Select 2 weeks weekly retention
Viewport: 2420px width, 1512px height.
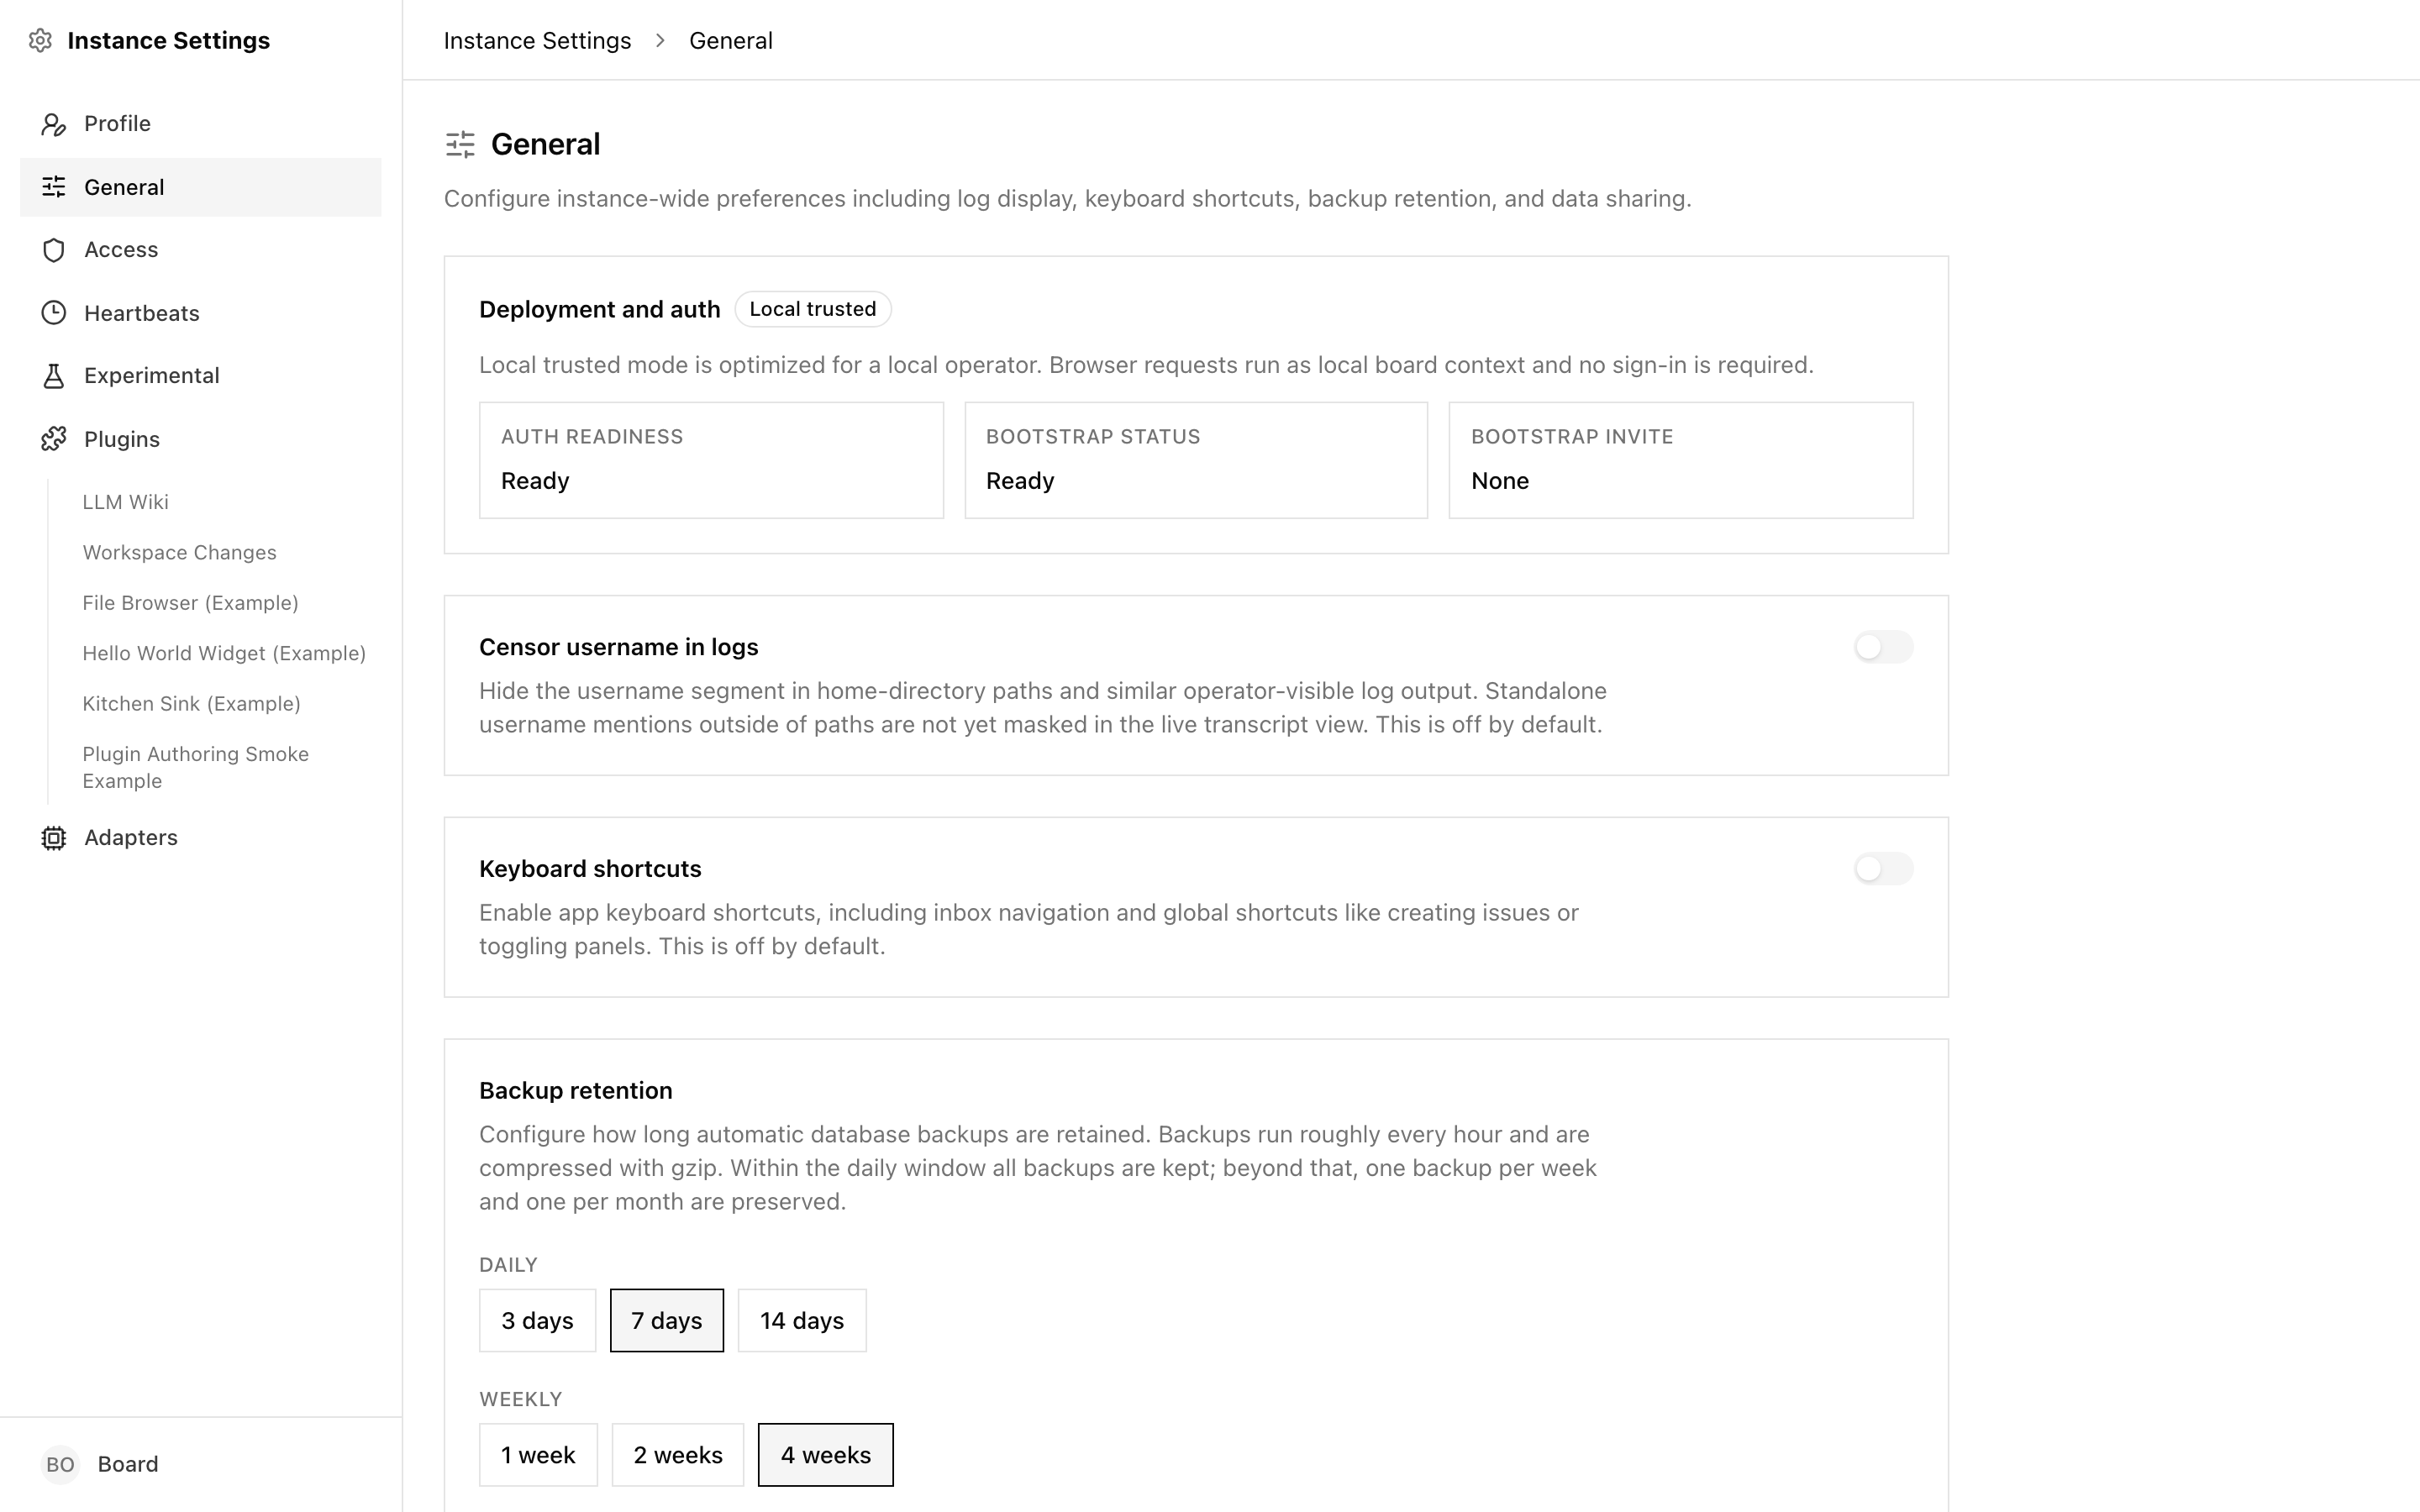coord(678,1455)
